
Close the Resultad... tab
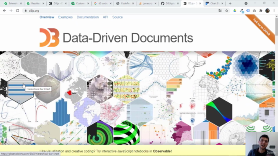[x=43, y=3]
